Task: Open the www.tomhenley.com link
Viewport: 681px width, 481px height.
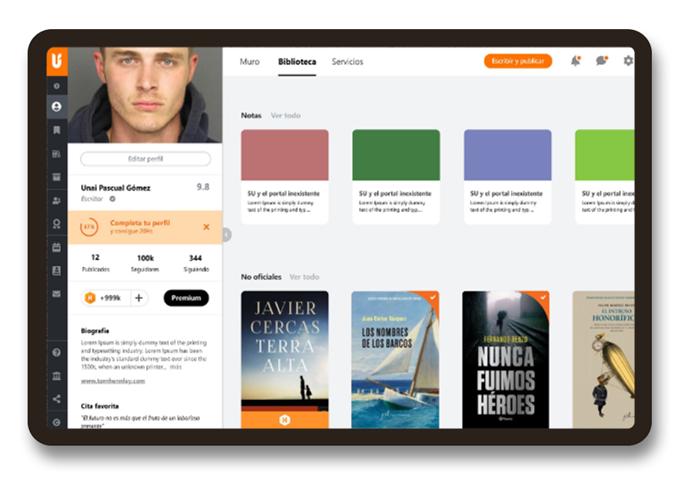Action: click(x=113, y=381)
